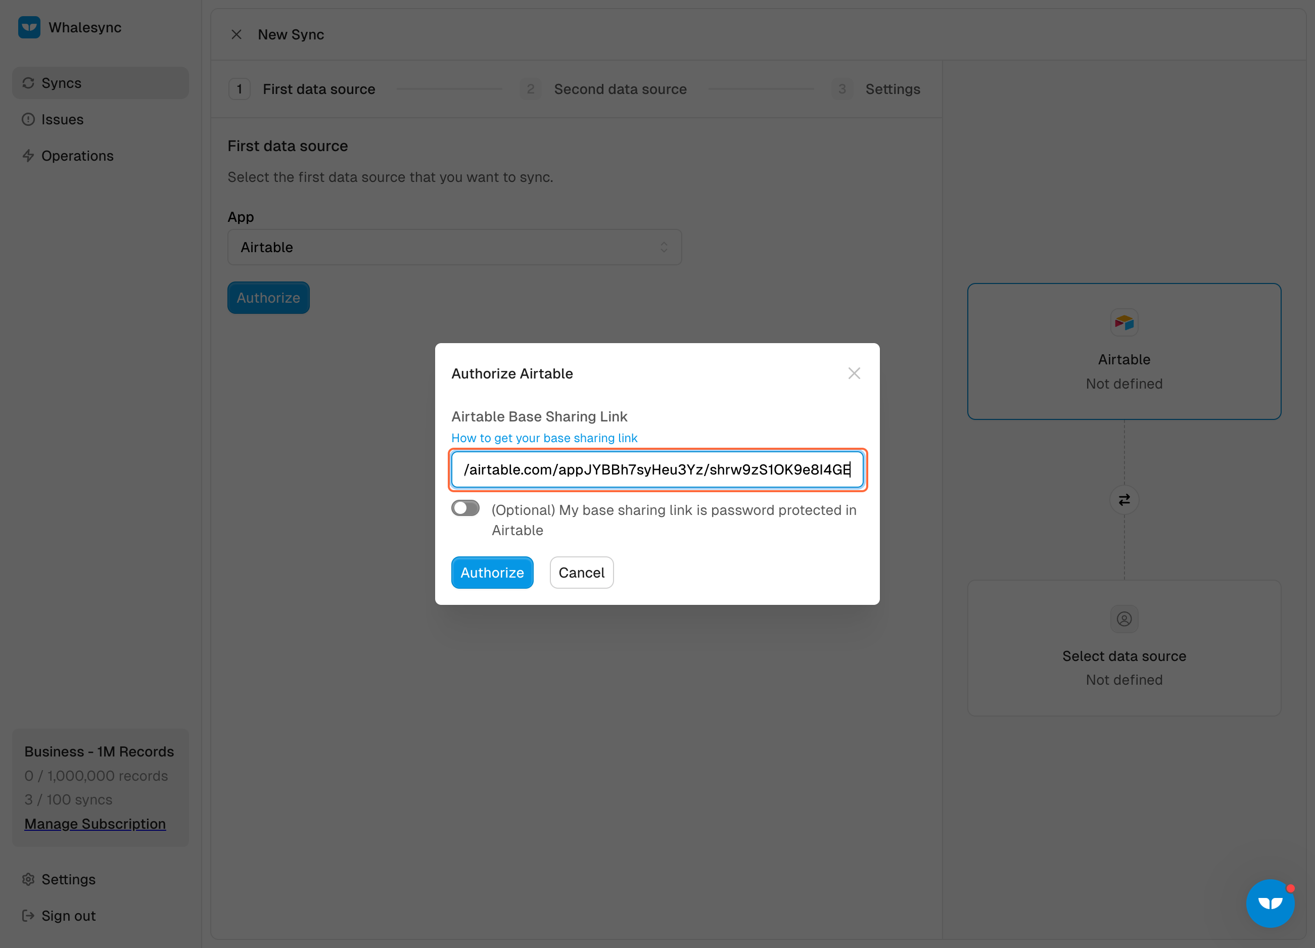
Task: Click the Business - 1M Records plan text
Action: [99, 752]
